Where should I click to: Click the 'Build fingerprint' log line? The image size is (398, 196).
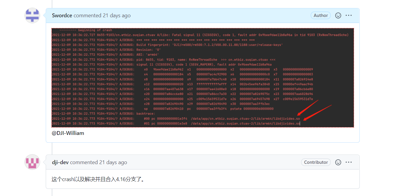pyautogui.click(x=167, y=45)
